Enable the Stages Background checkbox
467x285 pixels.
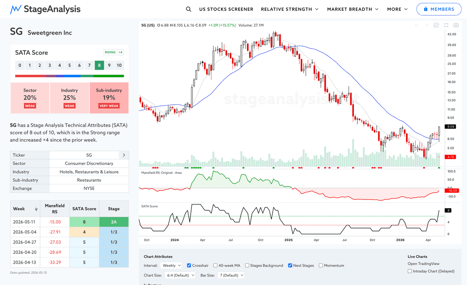coord(247,266)
